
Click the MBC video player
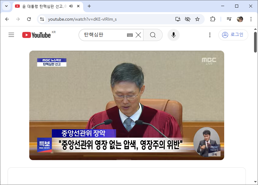127,105
